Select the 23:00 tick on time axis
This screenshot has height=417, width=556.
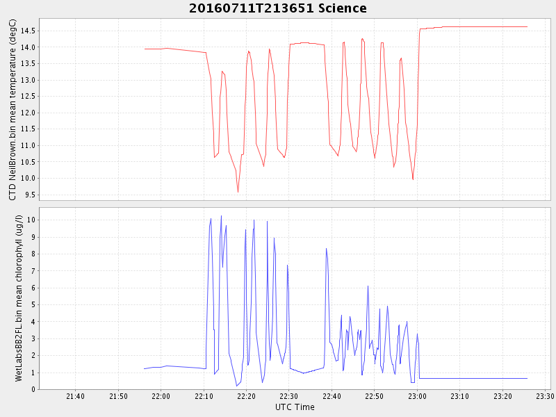click(417, 396)
